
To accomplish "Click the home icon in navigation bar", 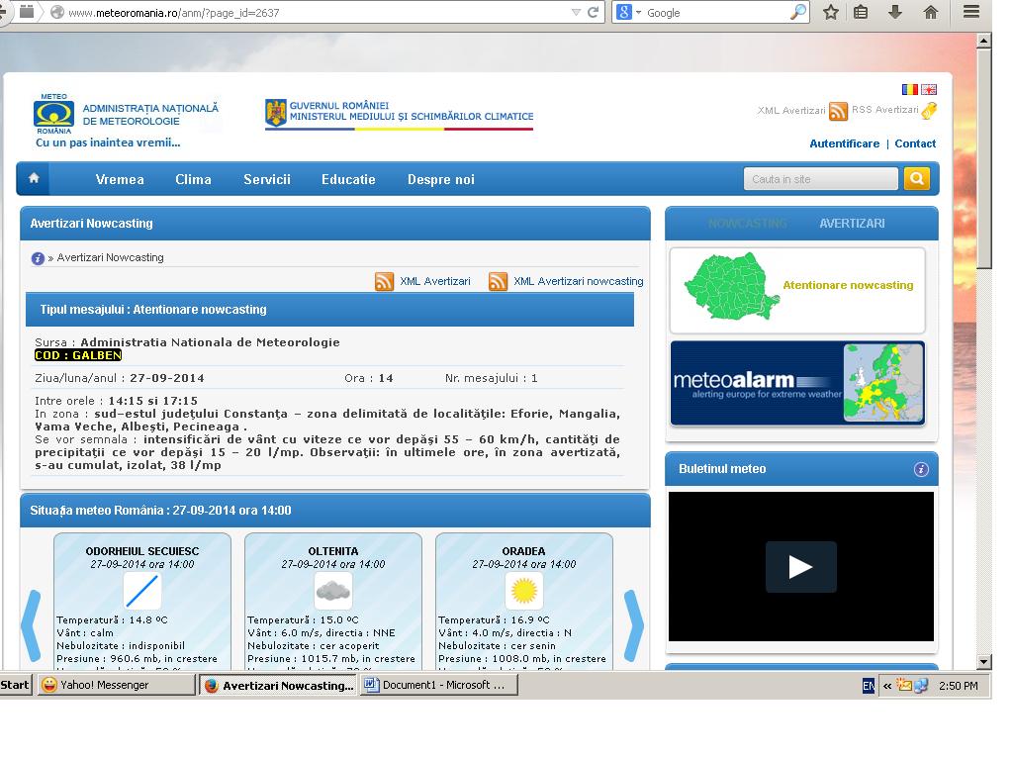I will [34, 179].
